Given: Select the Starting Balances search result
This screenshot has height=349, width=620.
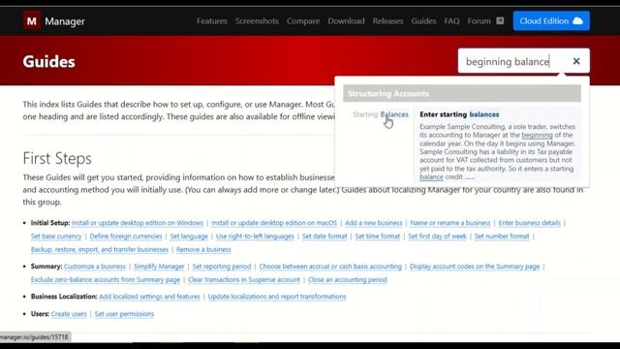Looking at the screenshot, I should pos(381,114).
